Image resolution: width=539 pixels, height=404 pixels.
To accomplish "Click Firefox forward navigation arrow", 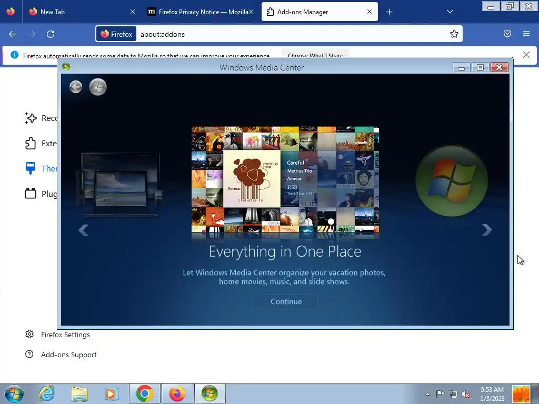I will pos(32,34).
